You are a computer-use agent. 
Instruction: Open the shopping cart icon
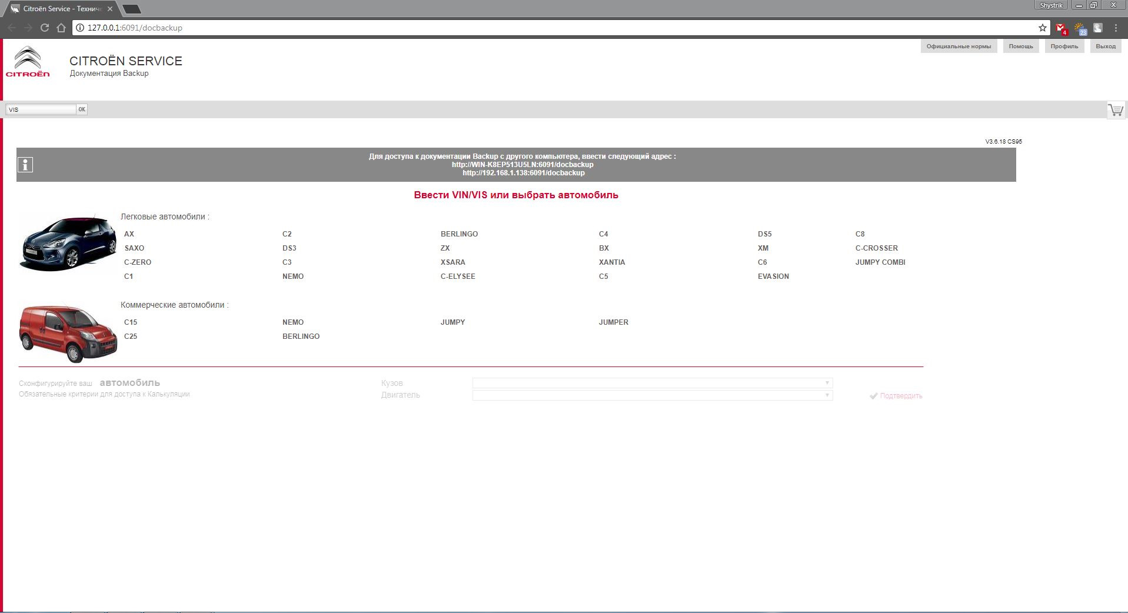1115,110
